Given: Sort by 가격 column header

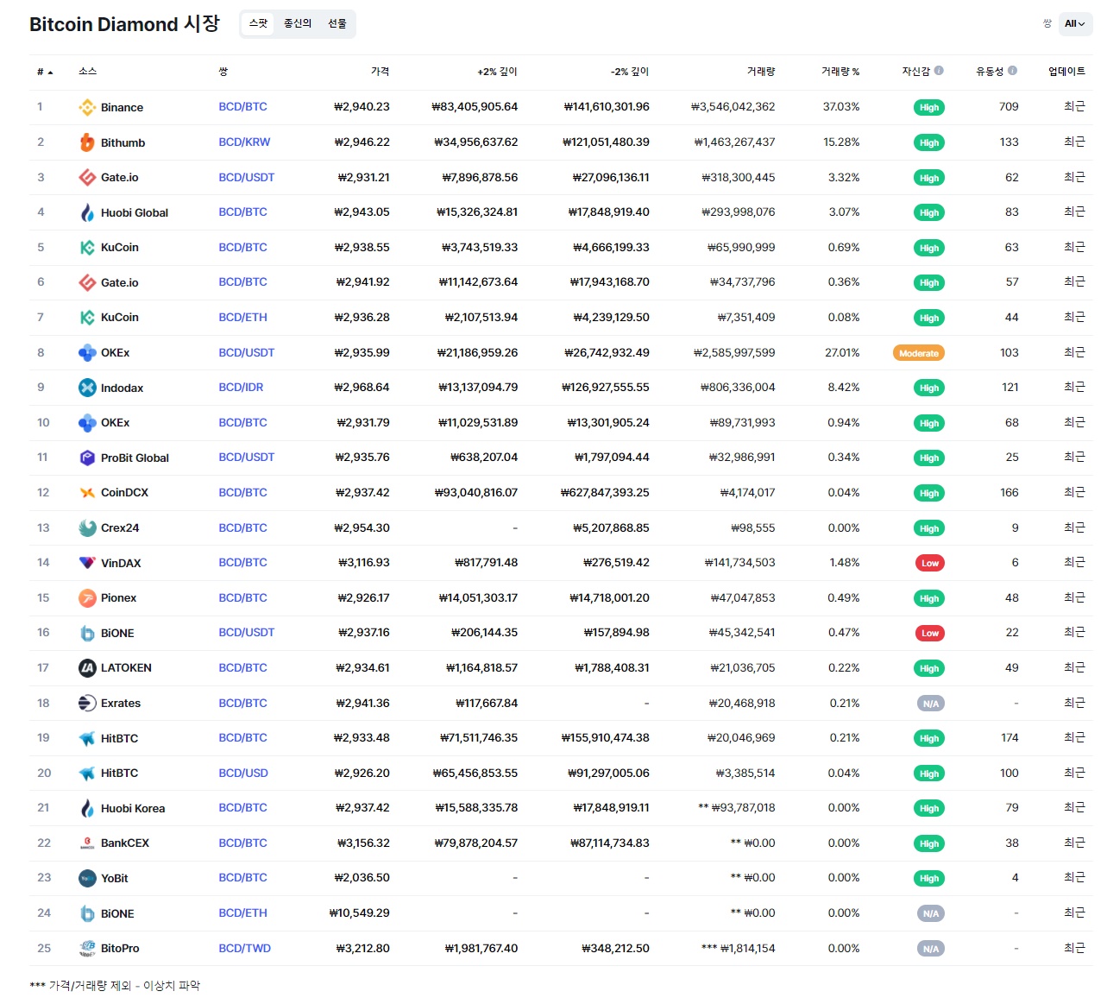Looking at the screenshot, I should pos(380,72).
